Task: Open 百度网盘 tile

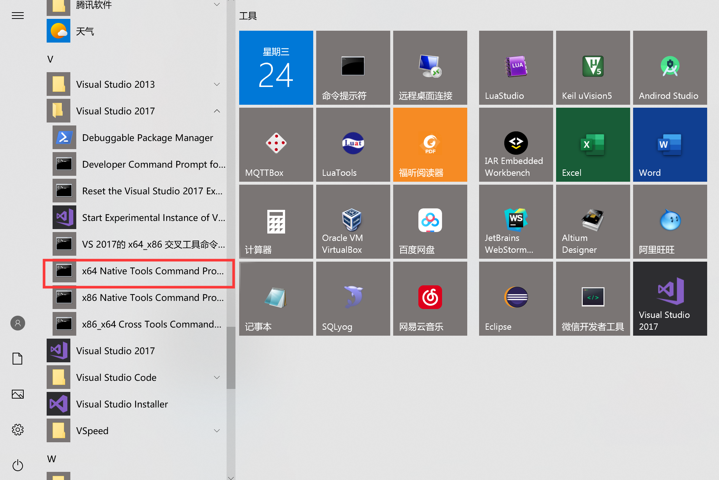Action: coord(430,222)
